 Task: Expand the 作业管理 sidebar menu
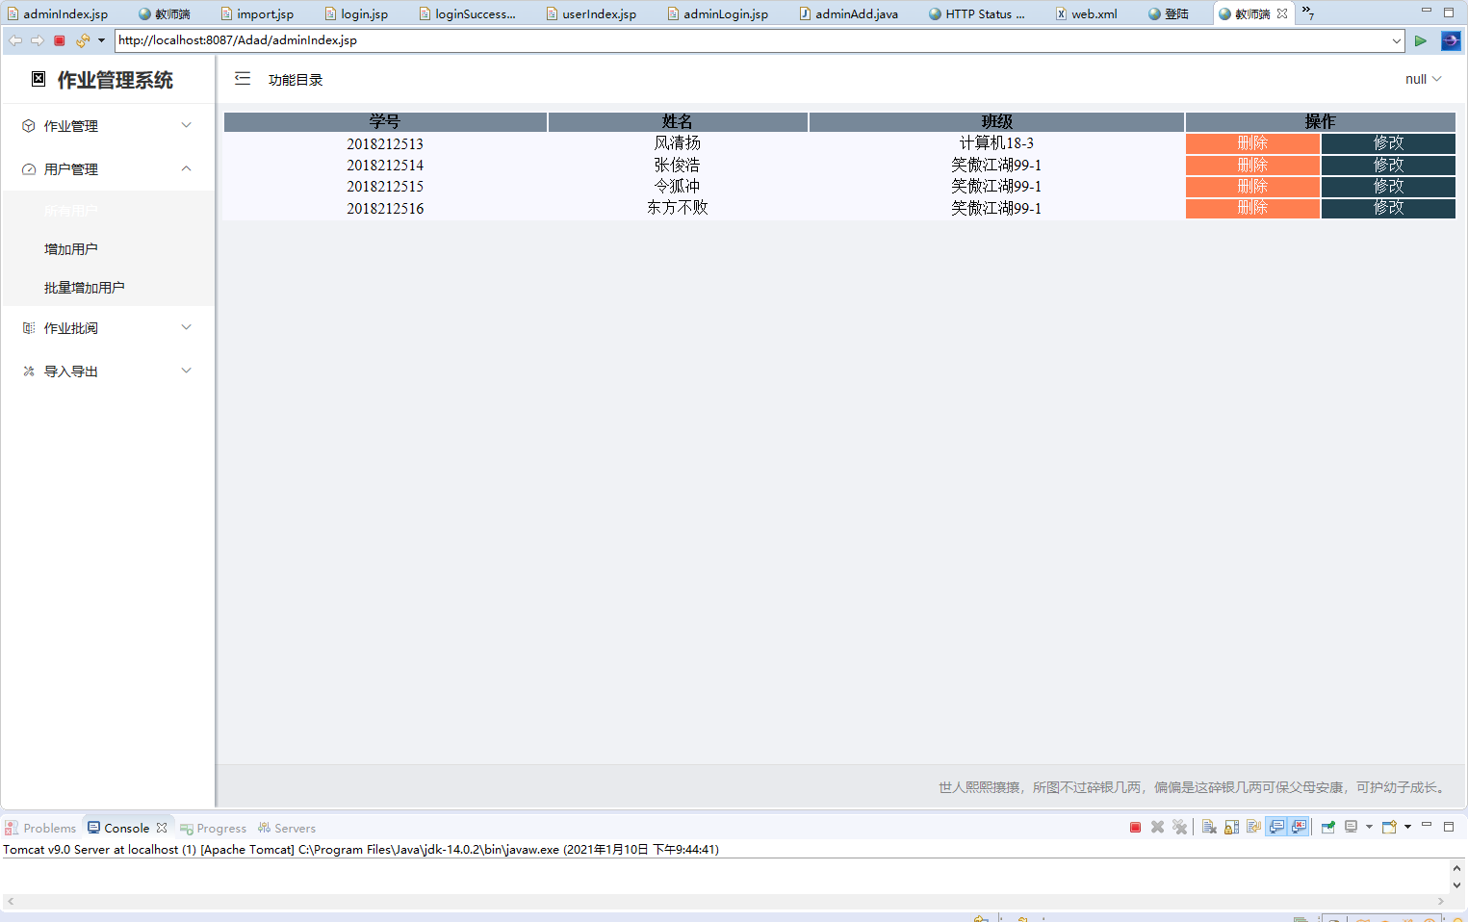[x=108, y=126]
